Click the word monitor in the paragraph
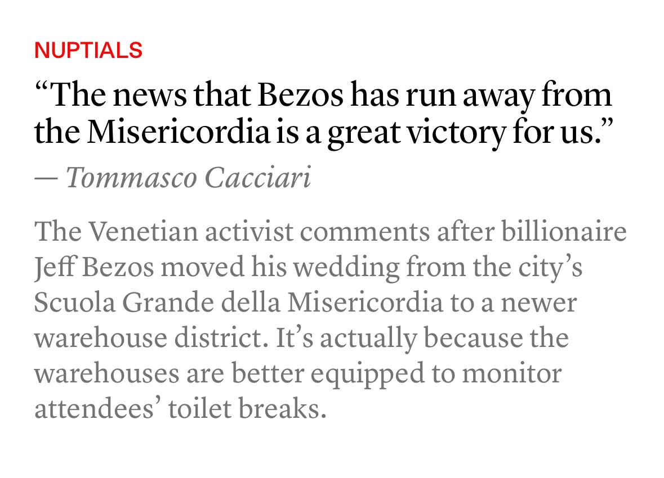This screenshot has height=478, width=664. click(x=511, y=374)
